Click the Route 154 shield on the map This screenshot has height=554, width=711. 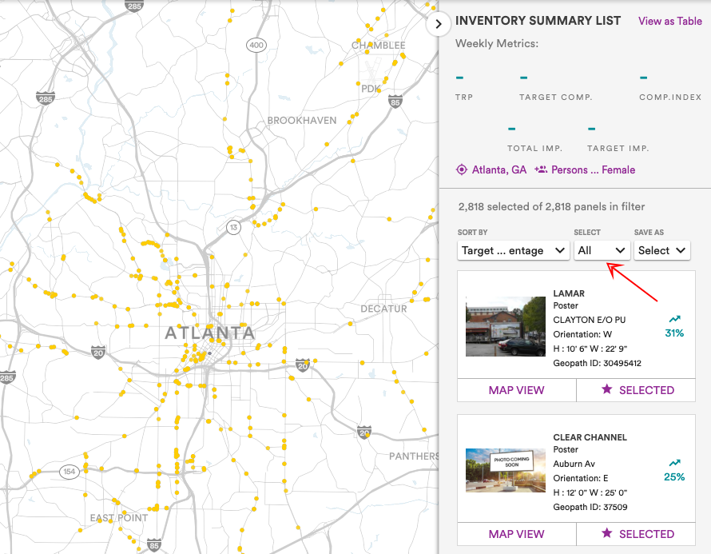tap(70, 472)
